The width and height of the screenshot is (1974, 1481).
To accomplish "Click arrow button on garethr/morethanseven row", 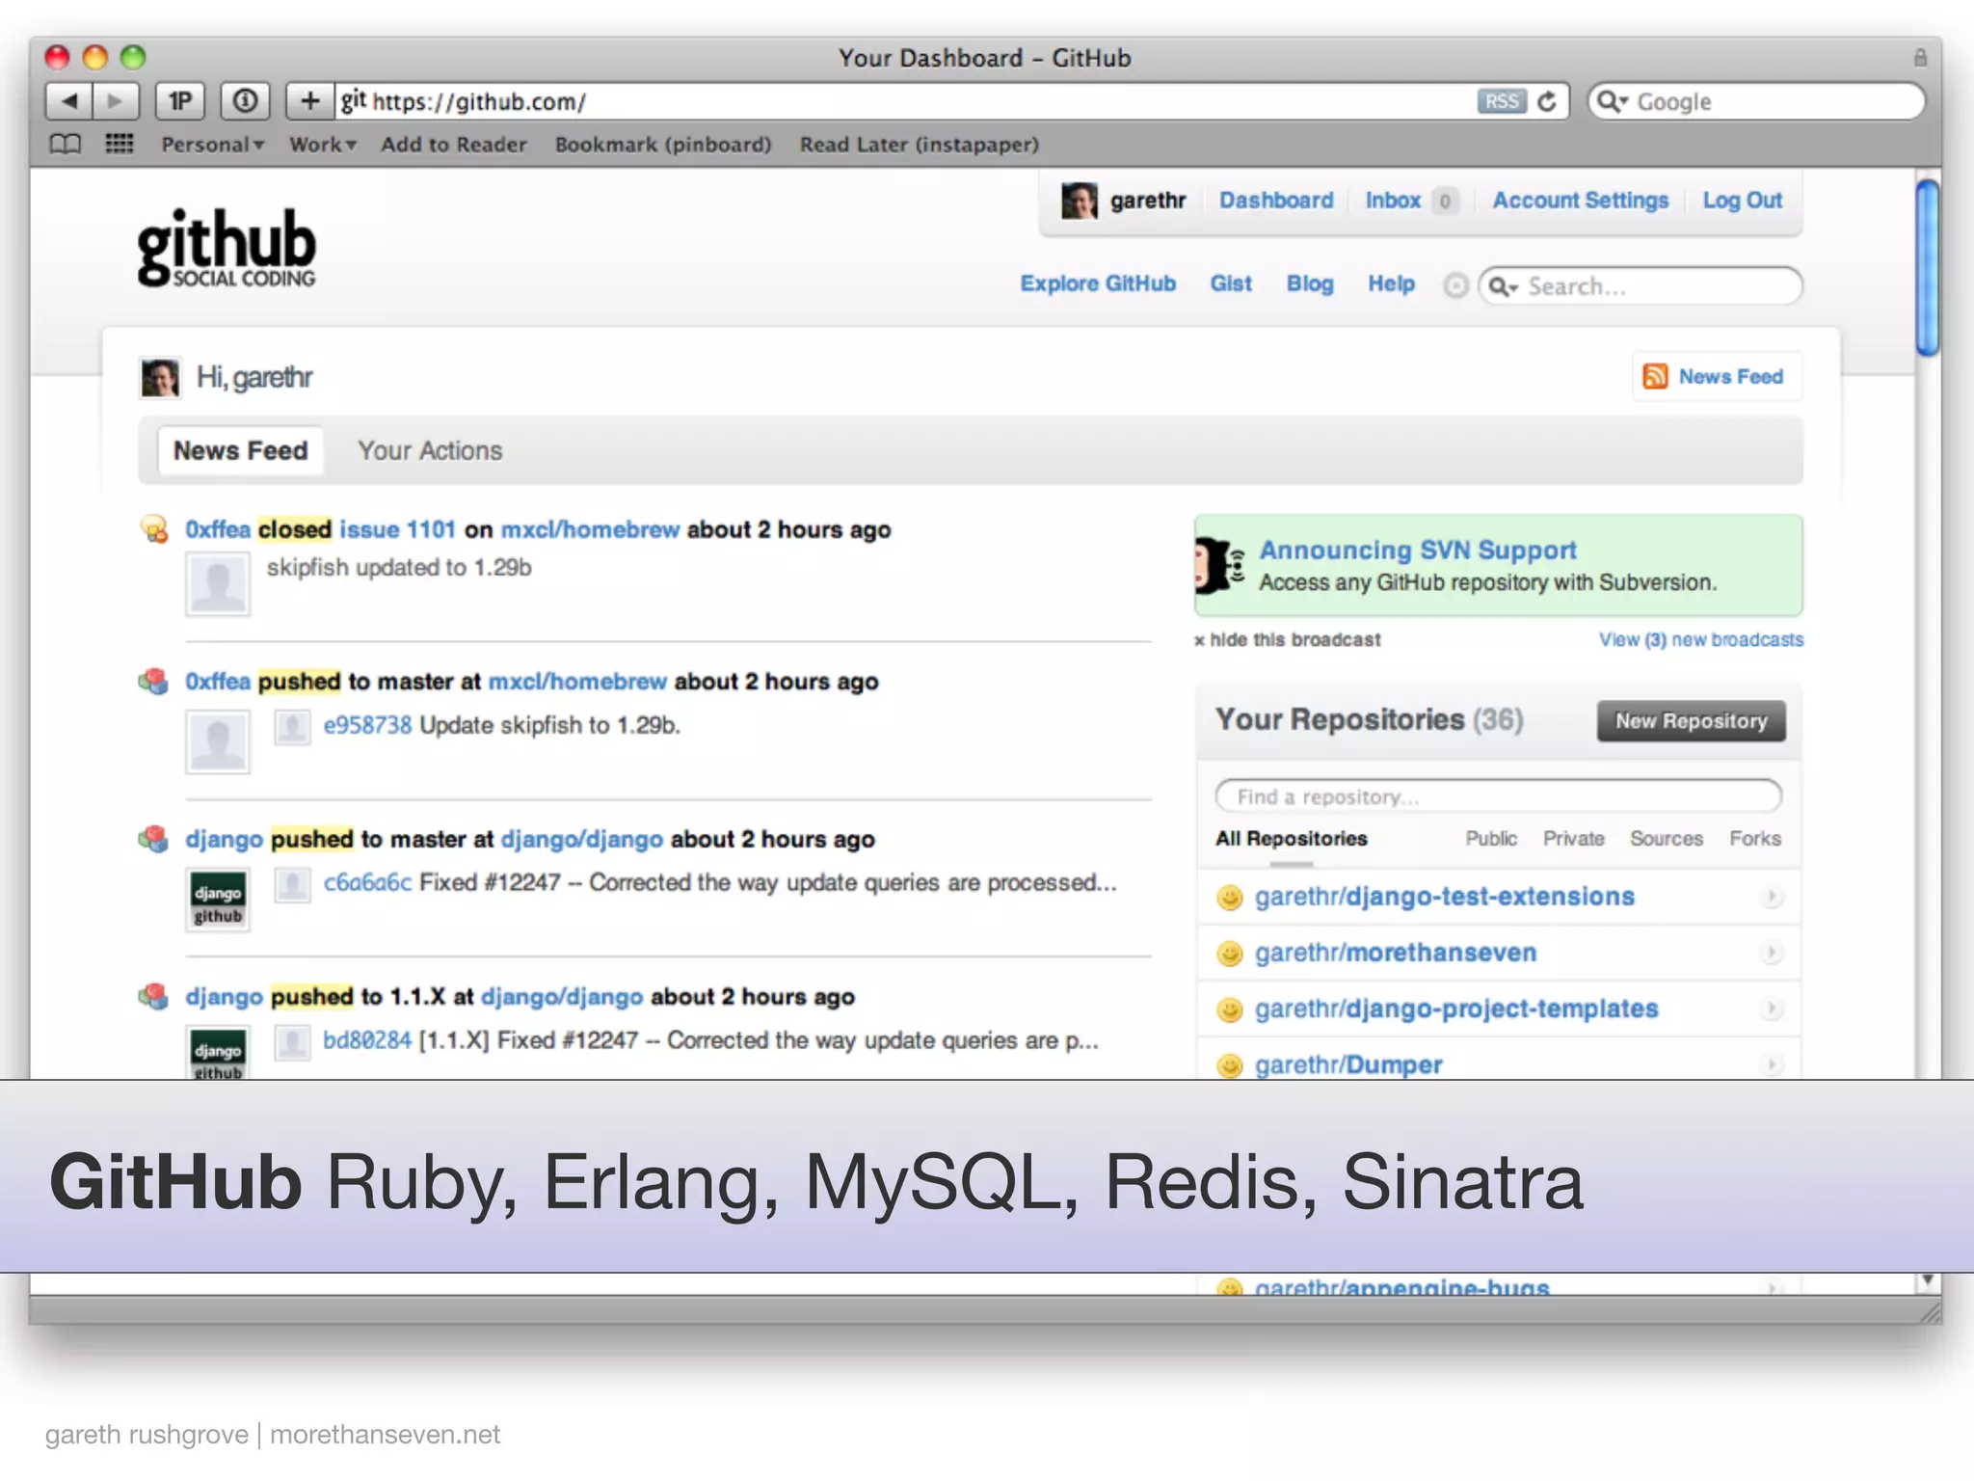I will [x=1771, y=953].
